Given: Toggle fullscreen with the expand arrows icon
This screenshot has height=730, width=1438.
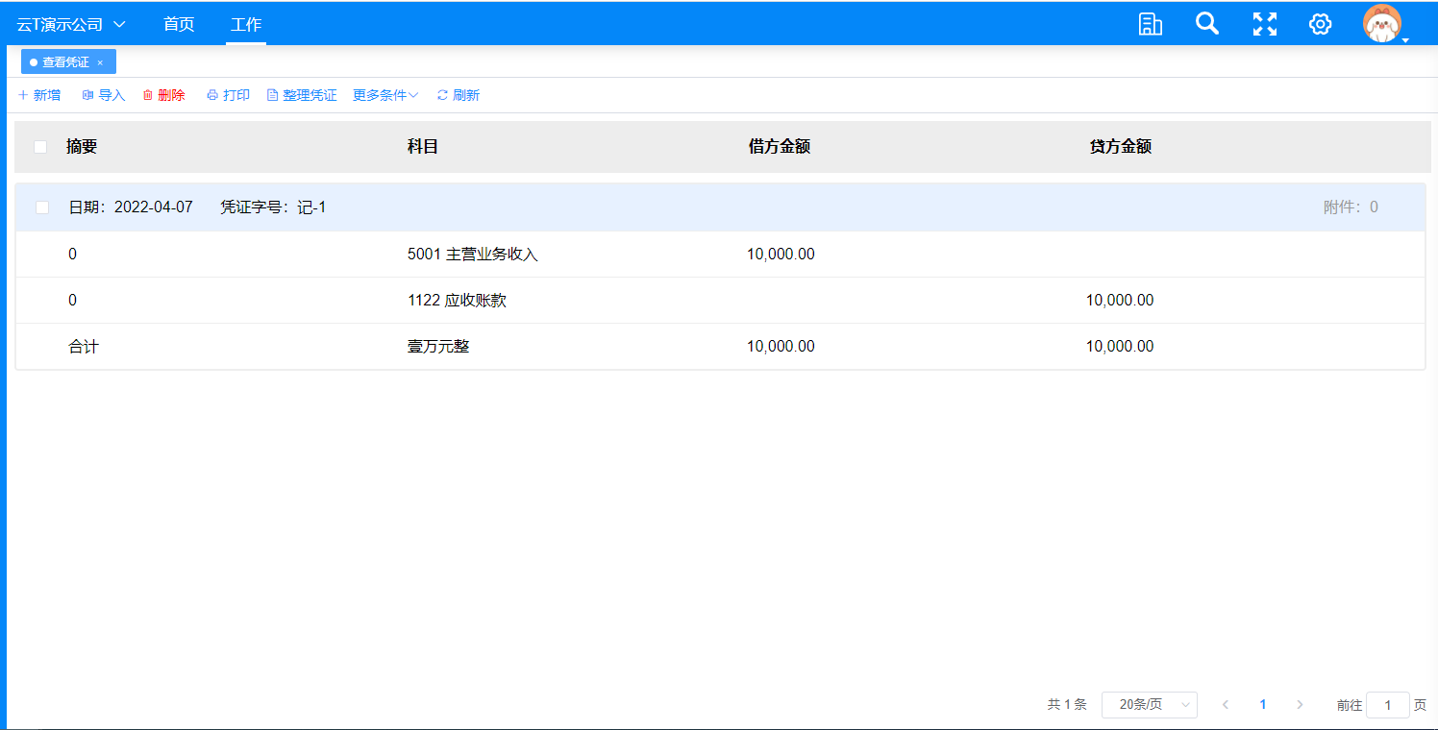Looking at the screenshot, I should 1265,25.
